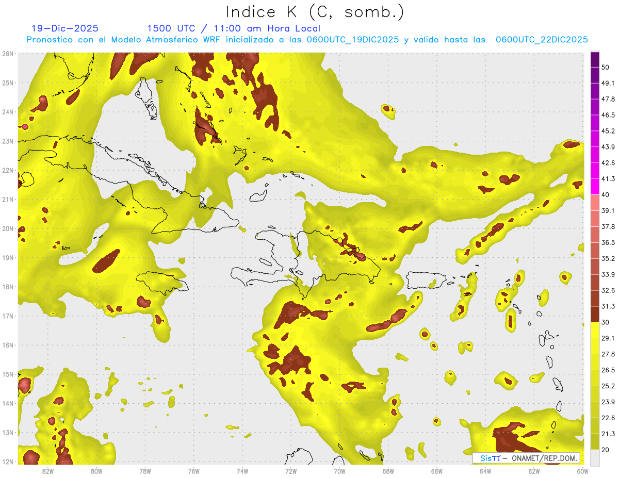Click the colorbar label "20"
Screen dimensions: 619x478
pos(606,450)
